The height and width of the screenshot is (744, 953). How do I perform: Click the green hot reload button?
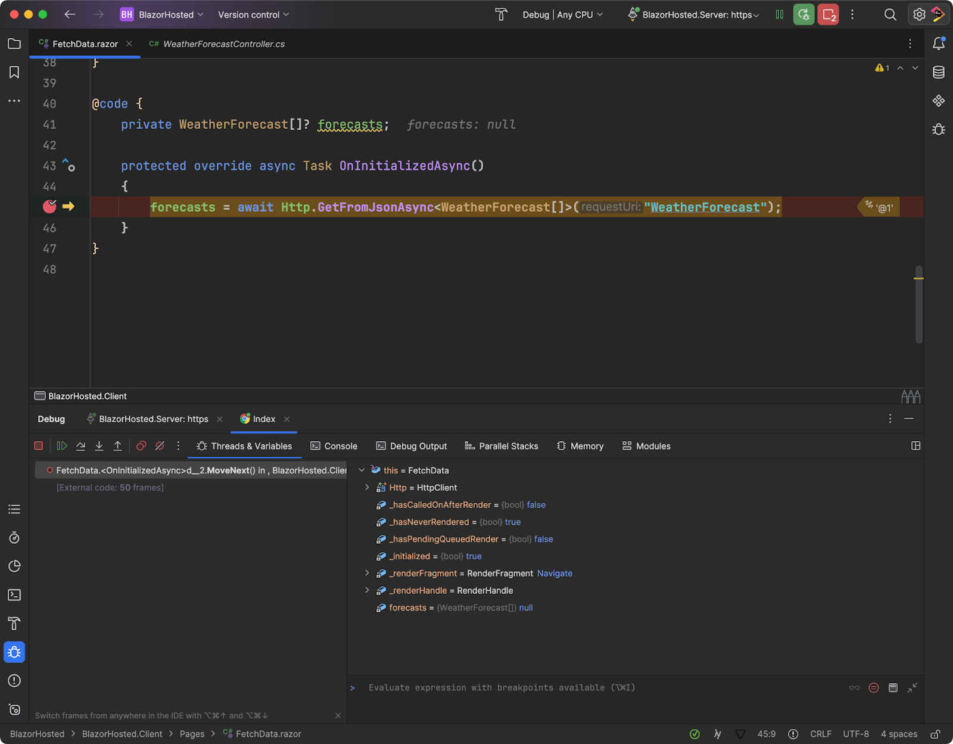click(x=803, y=14)
